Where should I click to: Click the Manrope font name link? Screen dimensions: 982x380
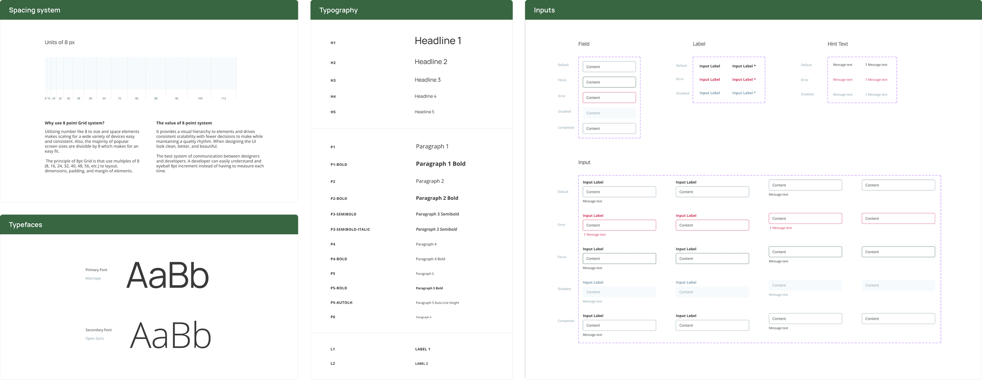(93, 278)
